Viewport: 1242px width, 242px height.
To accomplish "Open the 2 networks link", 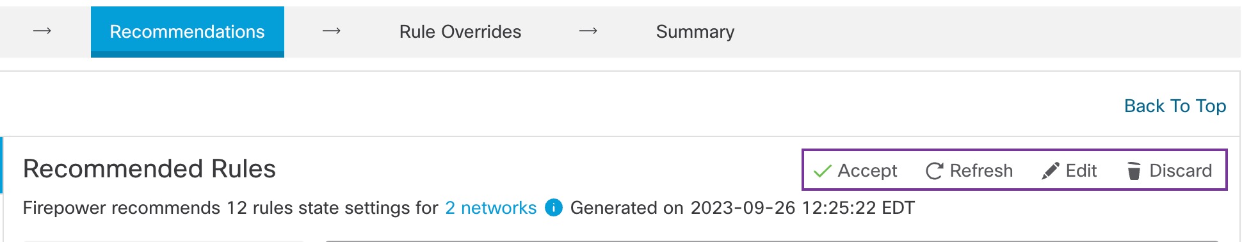I will (x=491, y=207).
